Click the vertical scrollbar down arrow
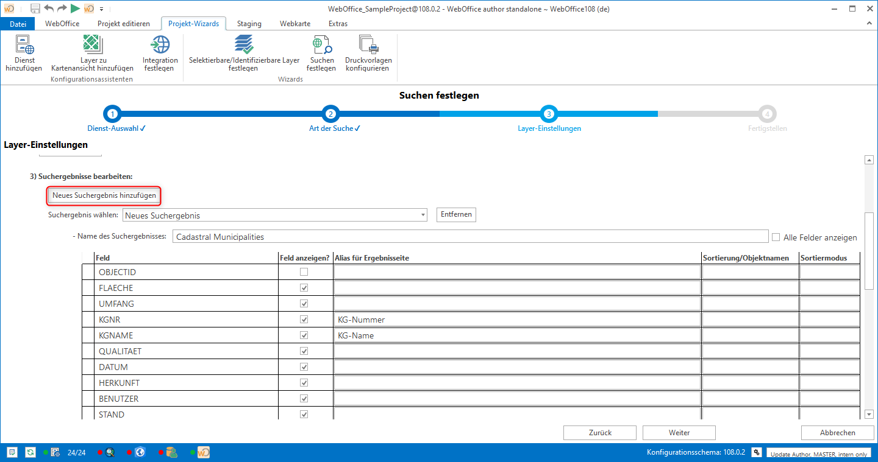878x462 pixels. (x=869, y=415)
